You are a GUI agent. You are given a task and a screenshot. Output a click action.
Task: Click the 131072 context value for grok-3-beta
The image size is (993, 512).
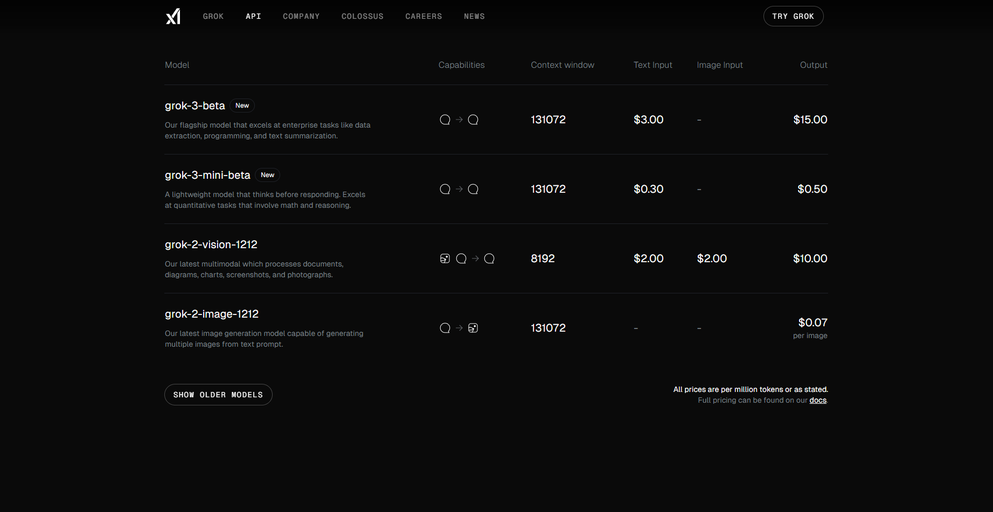tap(548, 120)
